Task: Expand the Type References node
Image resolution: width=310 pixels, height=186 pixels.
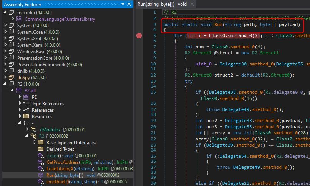Action: point(20,103)
